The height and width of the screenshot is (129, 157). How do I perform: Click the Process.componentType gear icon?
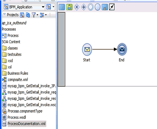[4, 111]
